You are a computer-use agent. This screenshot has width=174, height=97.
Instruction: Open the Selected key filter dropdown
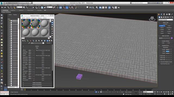click(x=148, y=92)
